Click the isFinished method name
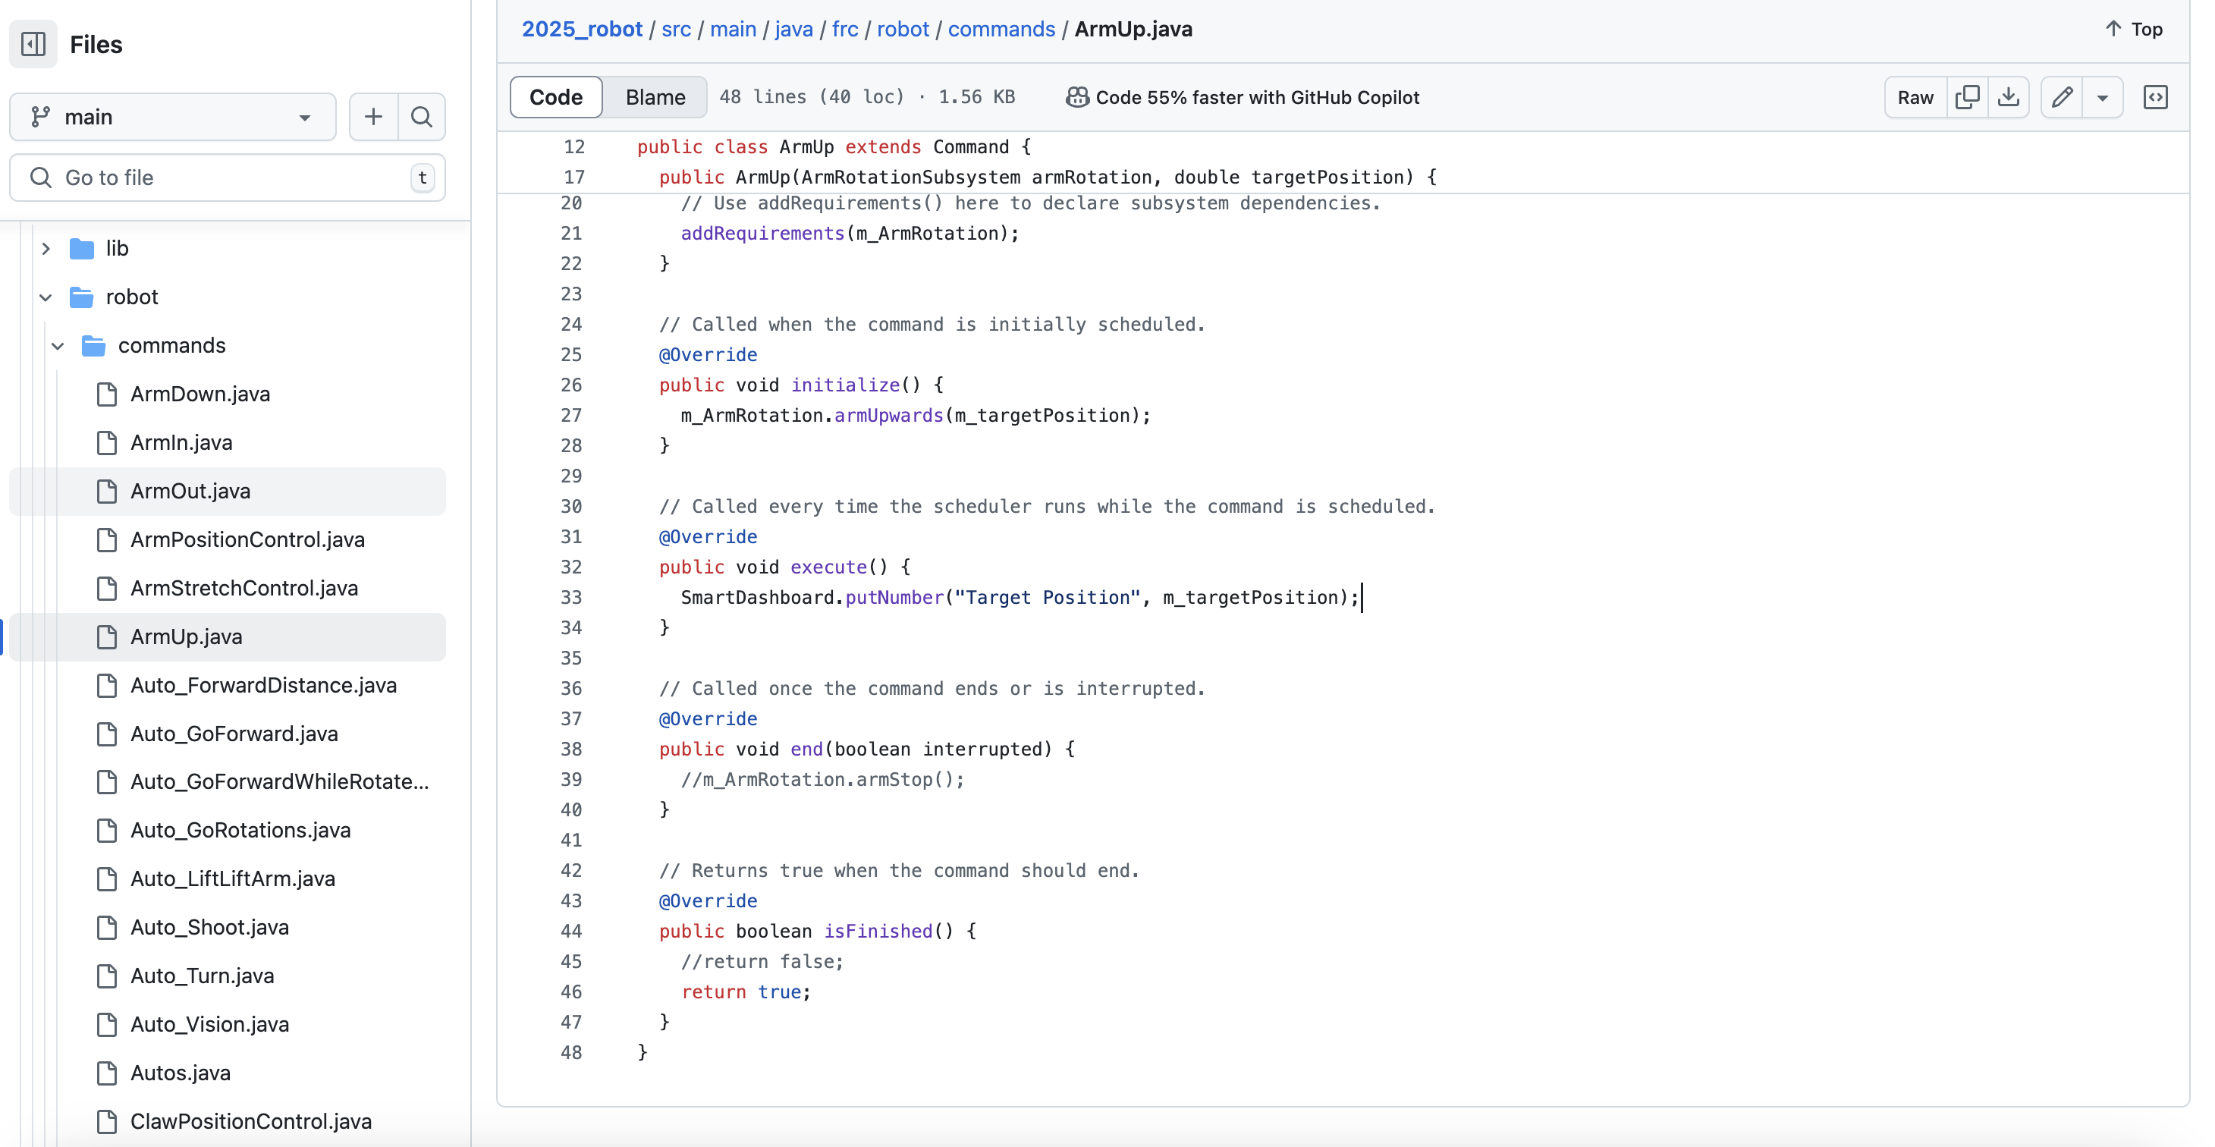2215x1147 pixels. coord(878,932)
